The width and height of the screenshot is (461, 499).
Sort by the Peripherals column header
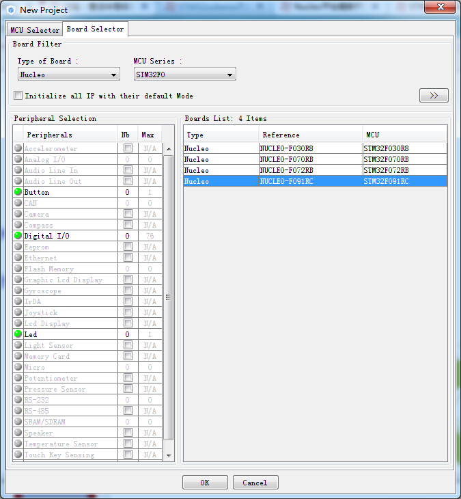pos(70,135)
